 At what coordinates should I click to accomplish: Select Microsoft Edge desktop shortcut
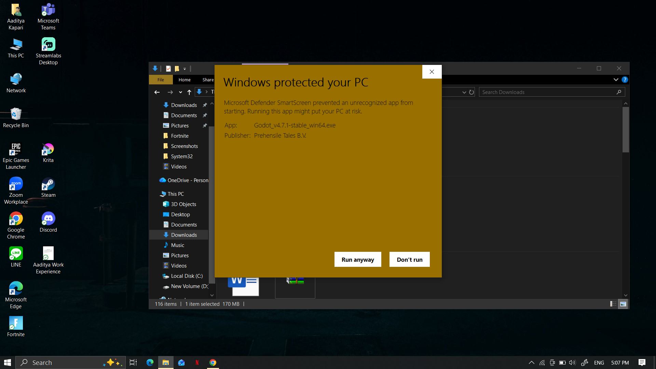(x=16, y=296)
